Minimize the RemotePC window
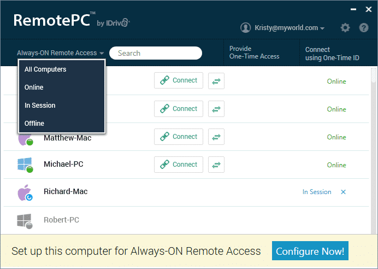Screen dimensions: 378x269 [x=353, y=9]
